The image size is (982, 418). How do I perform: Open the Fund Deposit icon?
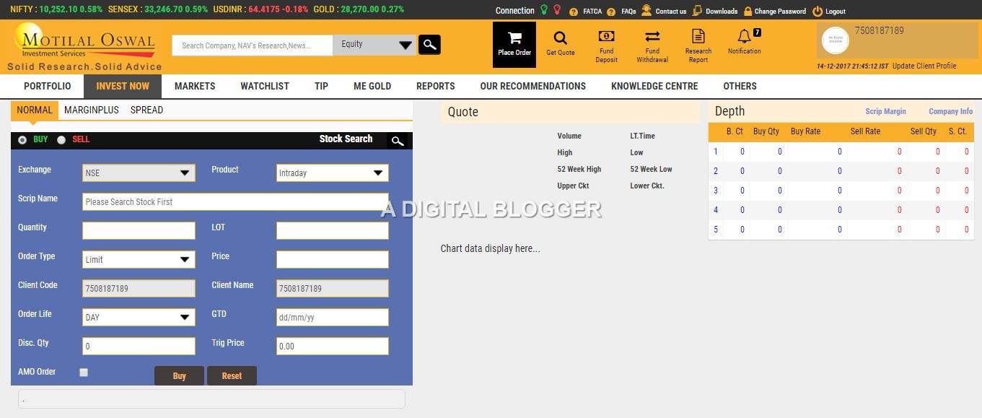pyautogui.click(x=606, y=37)
